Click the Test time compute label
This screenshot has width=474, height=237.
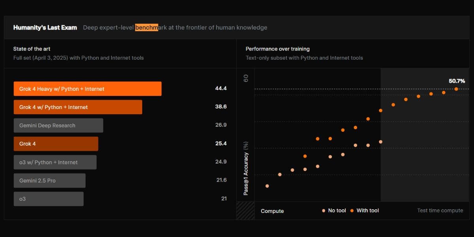[440, 211]
